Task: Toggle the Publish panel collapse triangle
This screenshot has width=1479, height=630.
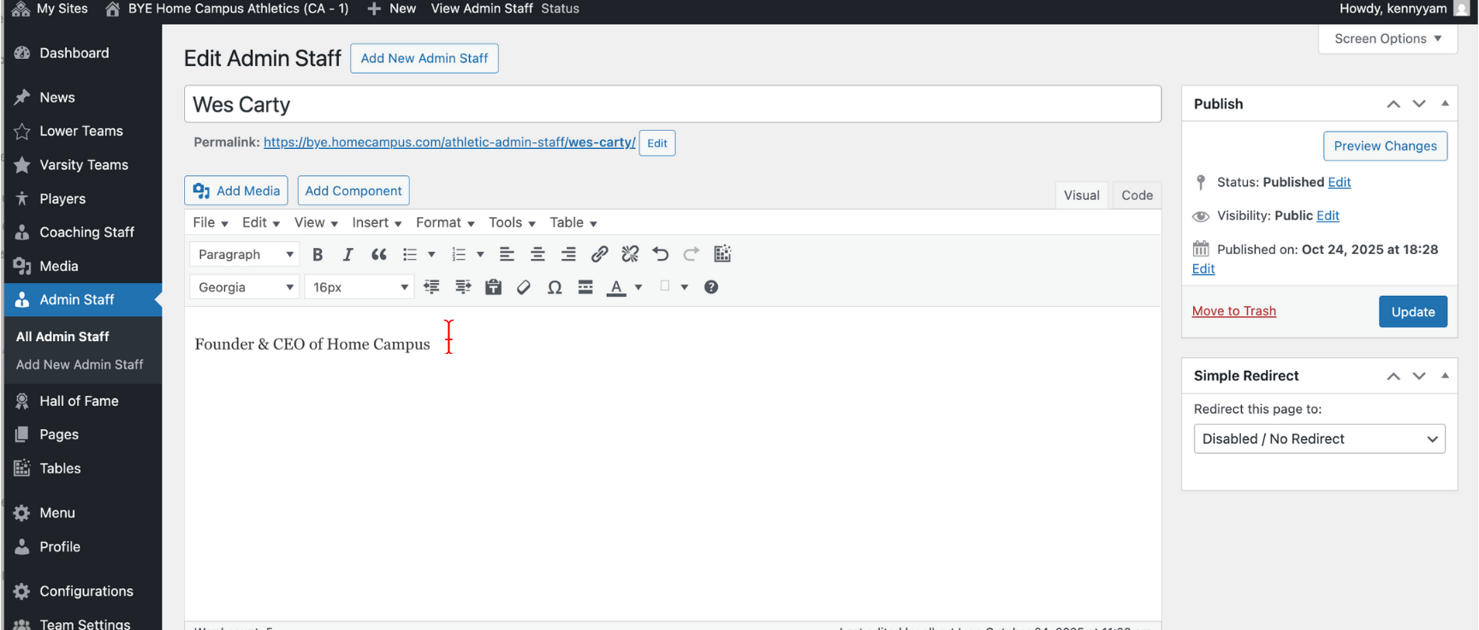Action: [x=1445, y=103]
